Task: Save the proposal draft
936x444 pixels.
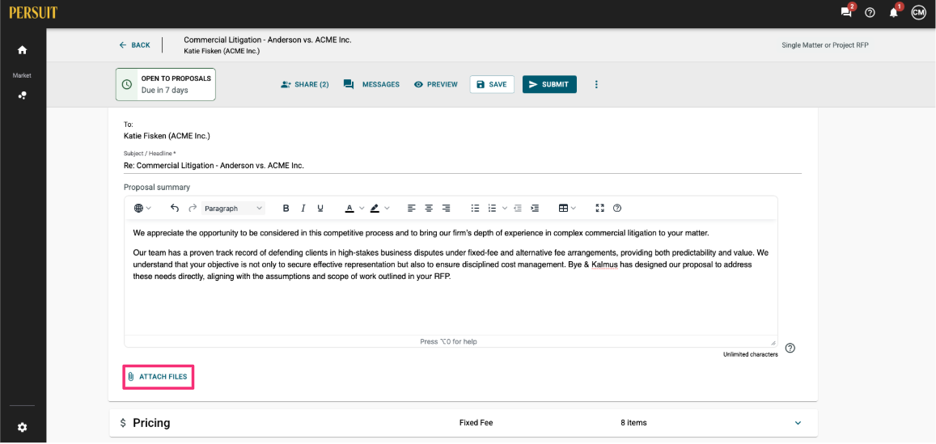Action: pyautogui.click(x=492, y=84)
